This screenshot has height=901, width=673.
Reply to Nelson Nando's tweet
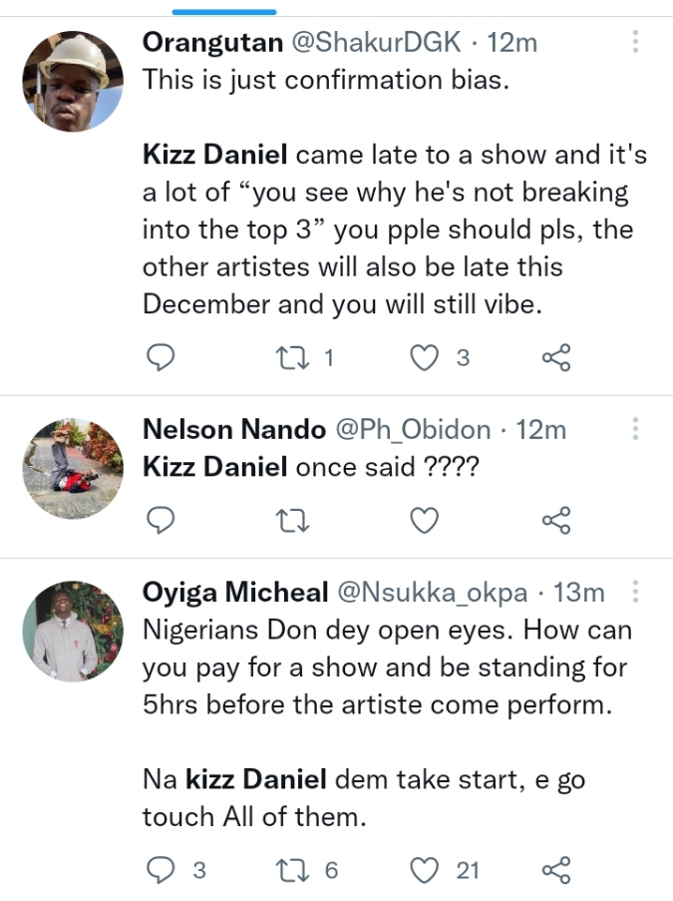pyautogui.click(x=161, y=519)
